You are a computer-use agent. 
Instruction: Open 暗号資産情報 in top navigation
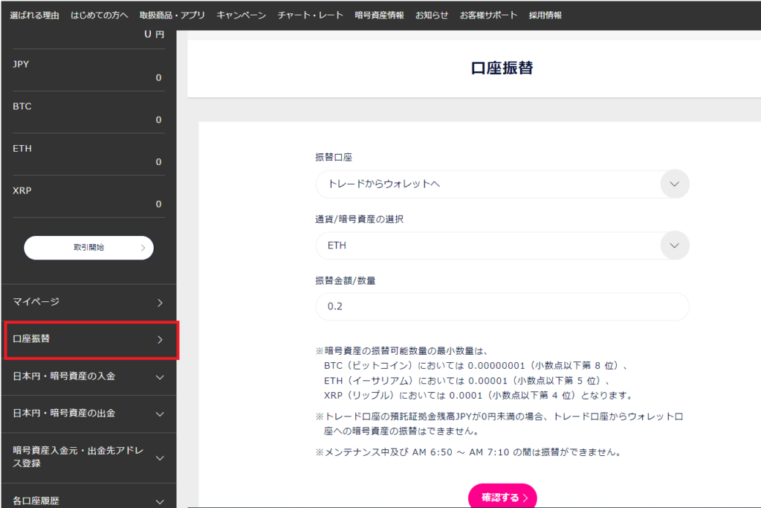point(379,15)
